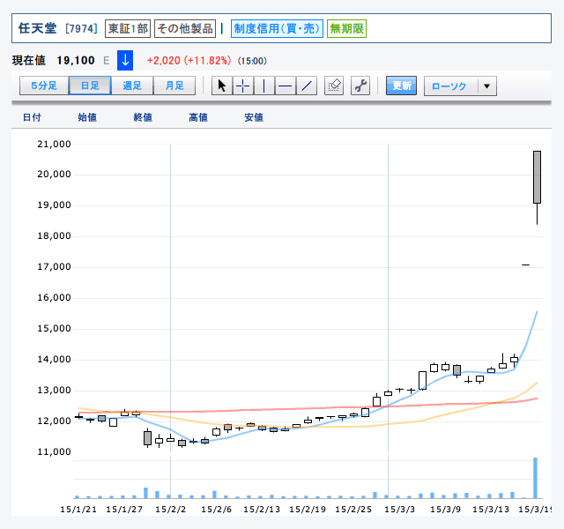Screen dimensions: 564x529
Task: Switch to 月足 monthly chart
Action: [174, 86]
